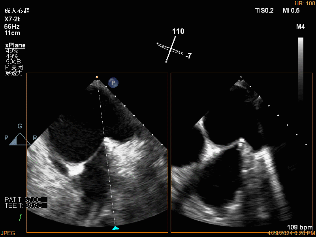Image resolution: width=316 pixels, height=237 pixels.
Task: Click the 56Hz frame rate value
Action: point(12,26)
